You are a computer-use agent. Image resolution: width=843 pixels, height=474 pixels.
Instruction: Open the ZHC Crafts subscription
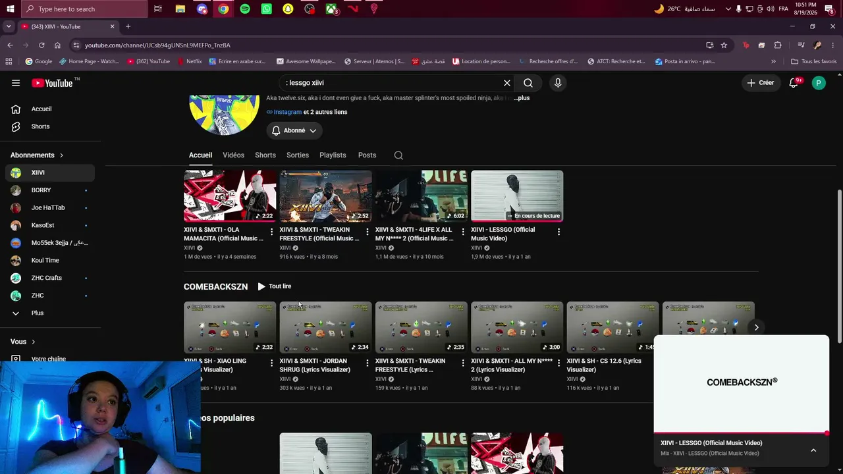click(x=50, y=278)
